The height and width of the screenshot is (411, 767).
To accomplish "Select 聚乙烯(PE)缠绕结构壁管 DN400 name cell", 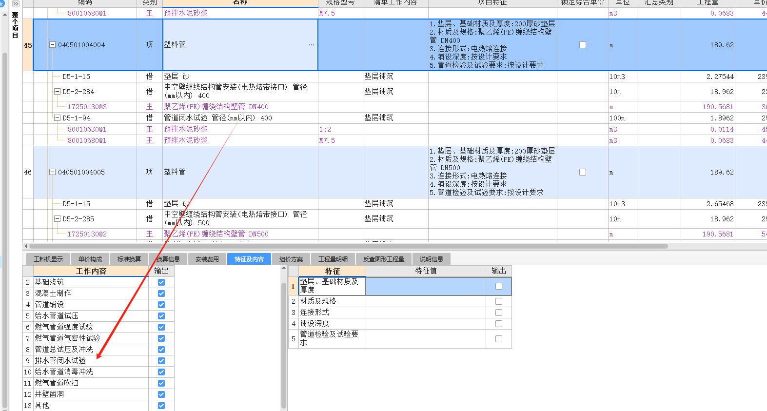I will (240, 107).
